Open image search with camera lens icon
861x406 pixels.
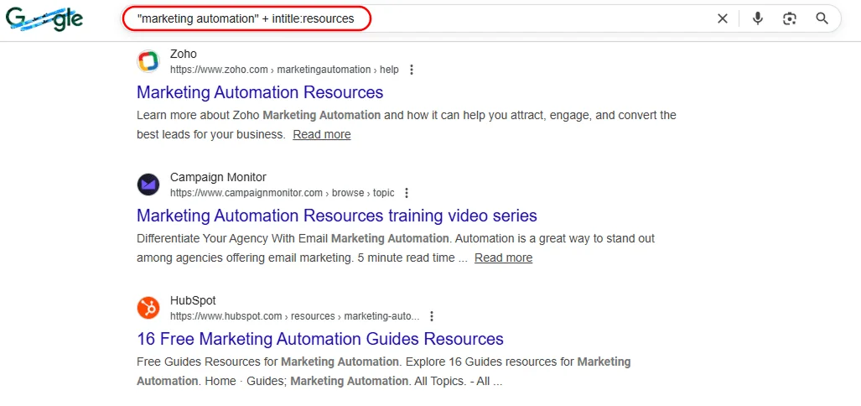pos(790,18)
